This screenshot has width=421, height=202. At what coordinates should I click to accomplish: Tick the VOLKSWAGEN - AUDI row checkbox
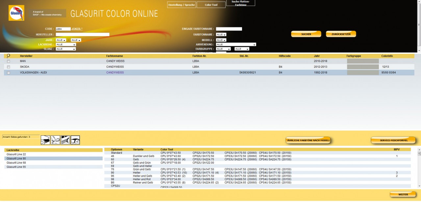tap(9, 73)
